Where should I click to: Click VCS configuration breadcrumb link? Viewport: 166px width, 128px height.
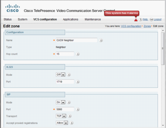tap(131, 26)
